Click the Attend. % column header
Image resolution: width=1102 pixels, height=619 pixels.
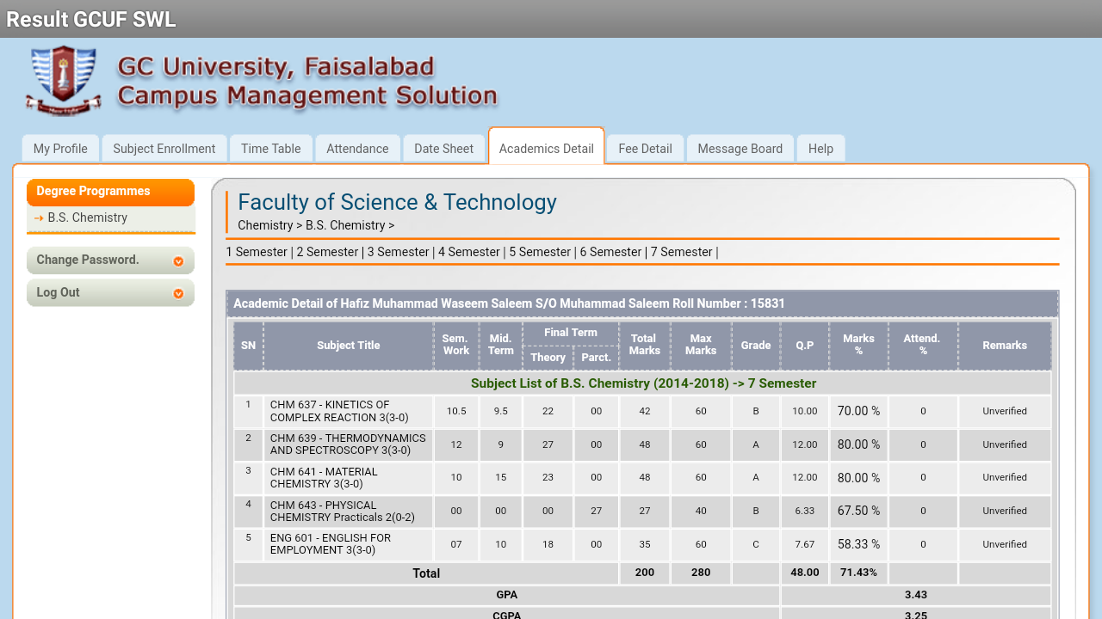coord(923,345)
